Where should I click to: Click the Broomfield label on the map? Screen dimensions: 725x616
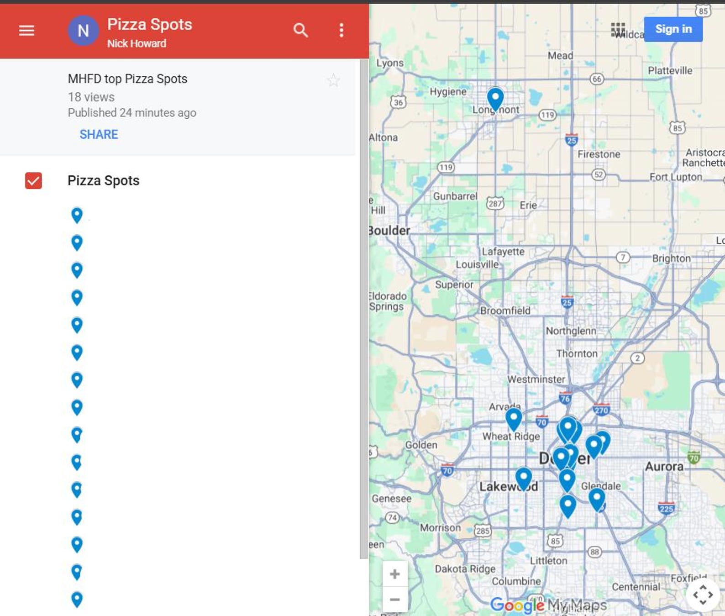505,311
